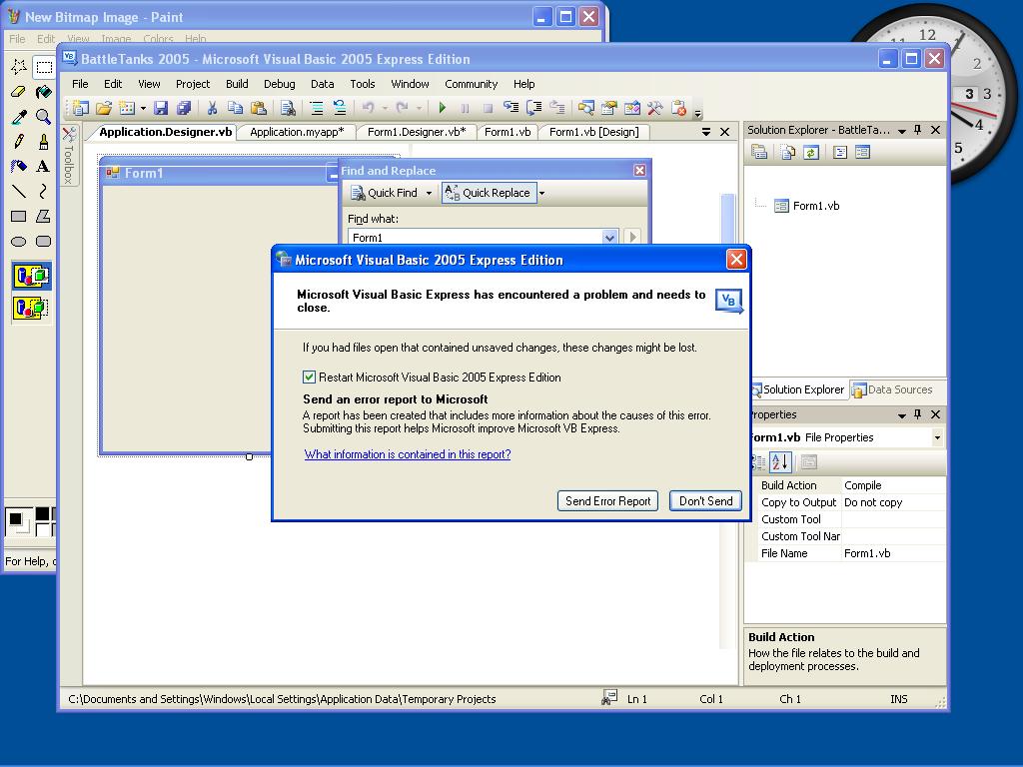Click the Cut scissors icon
Viewport: 1023px width, 767px height.
tap(212, 108)
